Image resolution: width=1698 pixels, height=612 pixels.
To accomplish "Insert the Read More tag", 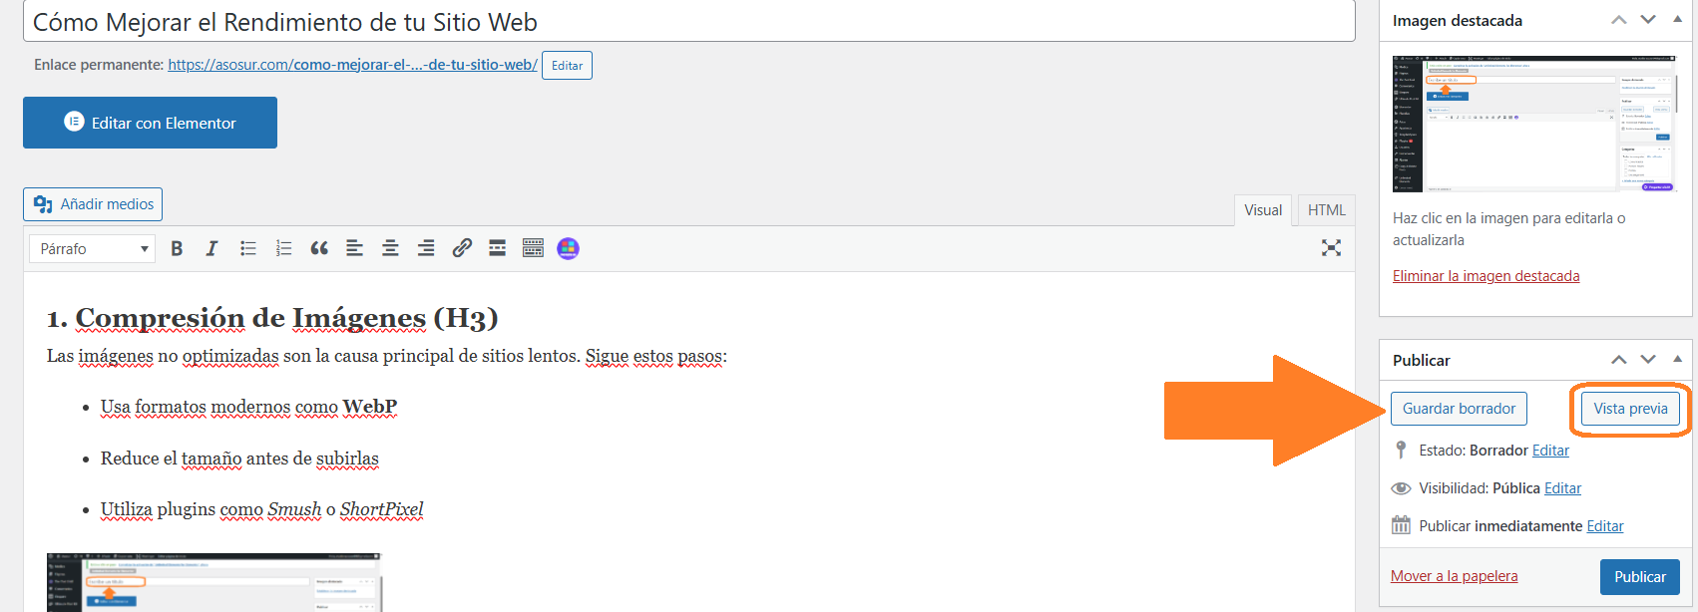I will (497, 249).
